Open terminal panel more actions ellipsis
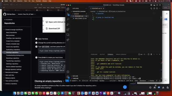 tap(154, 54)
